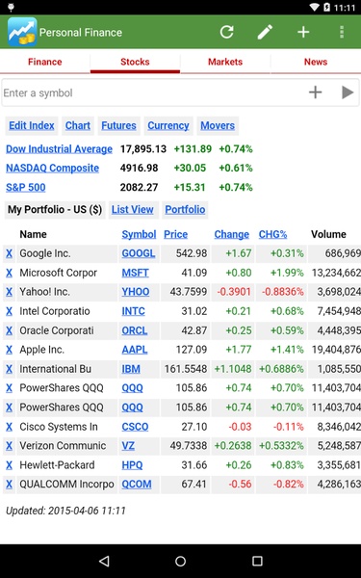
Task: Tap Android recent apps button
Action: (257, 561)
